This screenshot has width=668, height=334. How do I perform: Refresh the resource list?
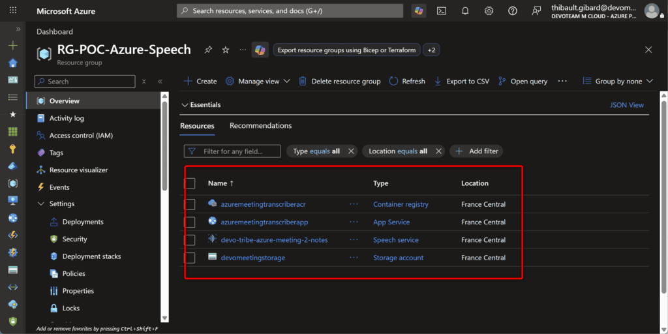407,81
